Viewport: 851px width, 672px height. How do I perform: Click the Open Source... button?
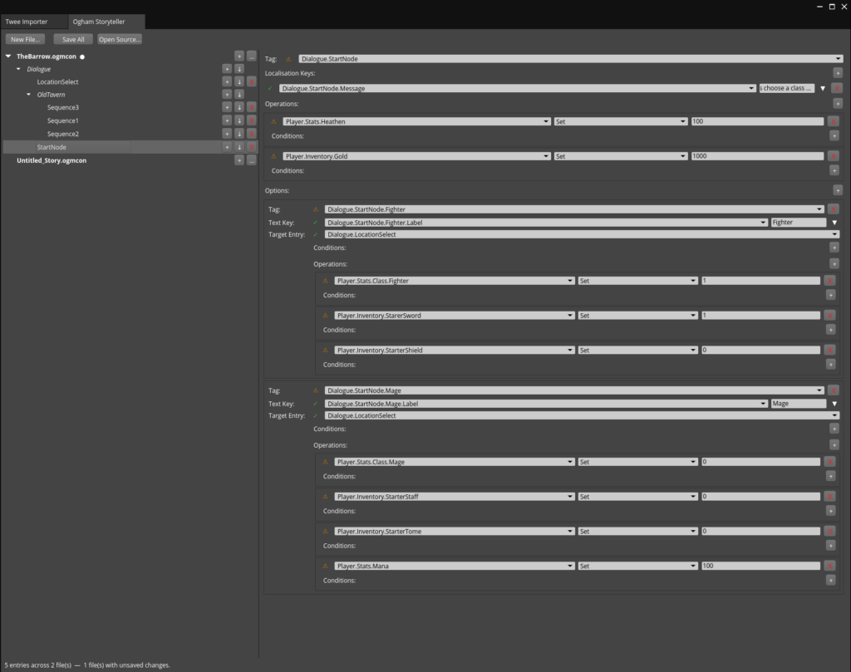tap(120, 39)
